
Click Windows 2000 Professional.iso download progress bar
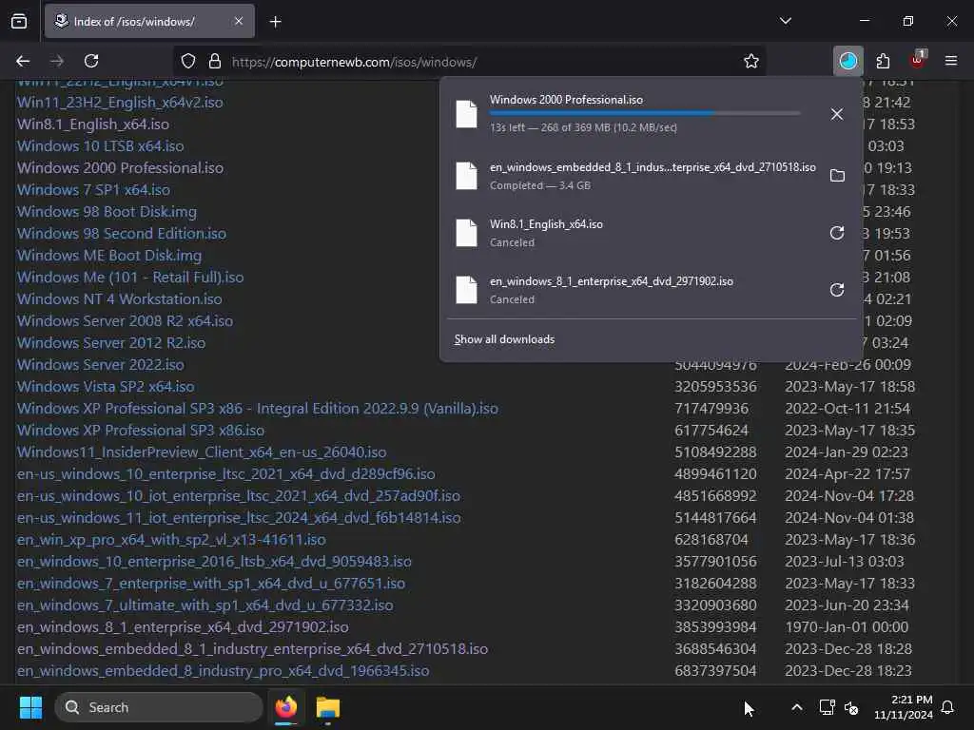pyautogui.click(x=645, y=113)
